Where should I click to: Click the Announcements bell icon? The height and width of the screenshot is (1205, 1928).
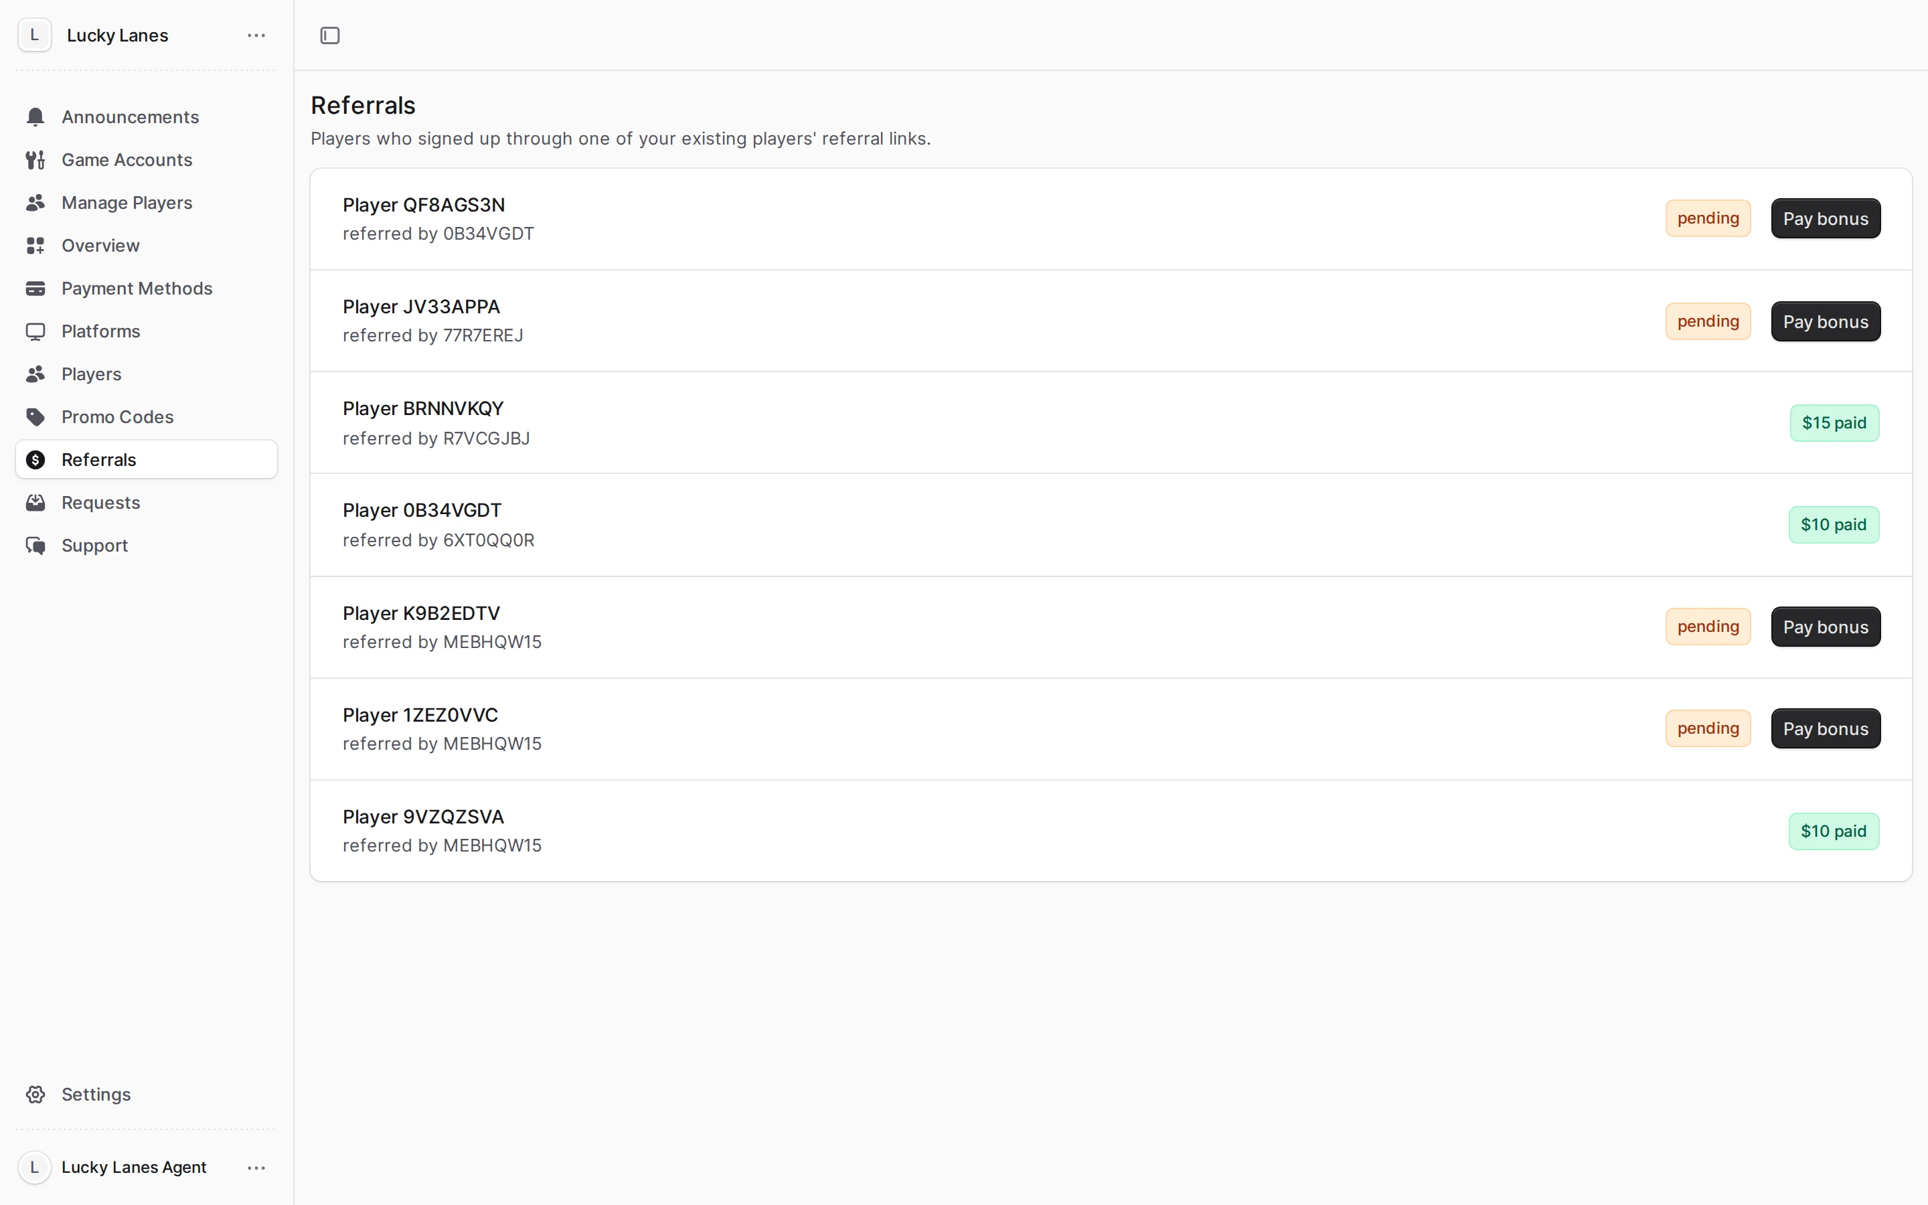click(35, 117)
